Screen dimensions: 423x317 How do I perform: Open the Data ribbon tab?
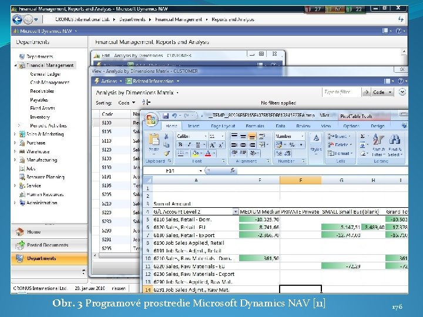(x=280, y=126)
